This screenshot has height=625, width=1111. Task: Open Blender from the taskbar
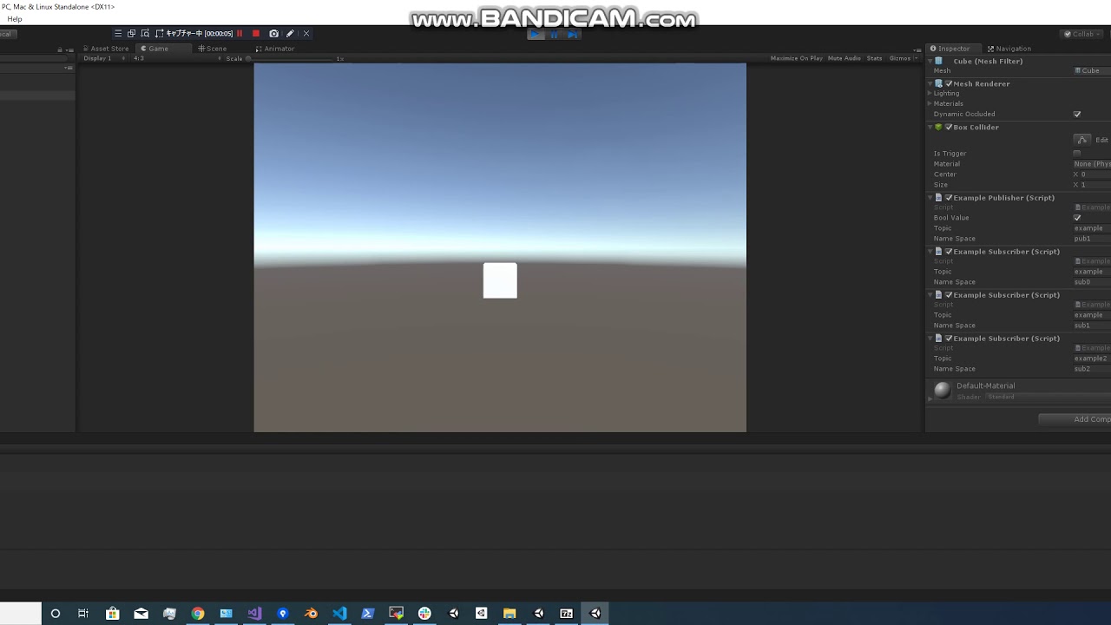click(311, 614)
